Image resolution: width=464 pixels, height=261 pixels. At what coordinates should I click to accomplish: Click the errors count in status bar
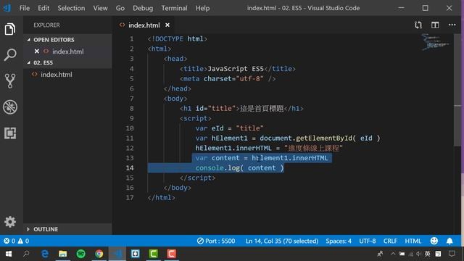pyautogui.click(x=9, y=241)
